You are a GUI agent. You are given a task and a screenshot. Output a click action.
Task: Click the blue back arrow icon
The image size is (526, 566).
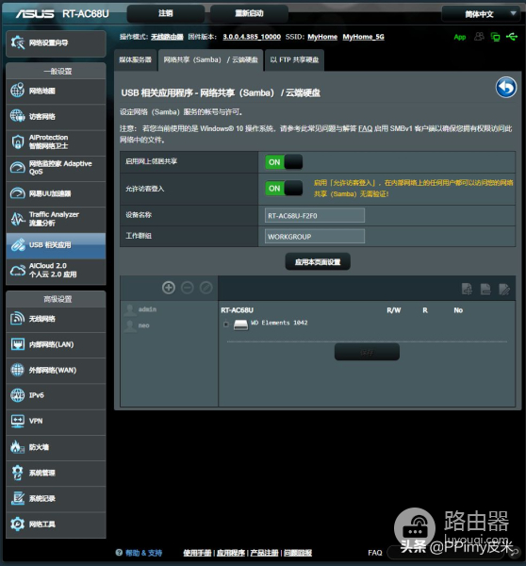coord(506,88)
